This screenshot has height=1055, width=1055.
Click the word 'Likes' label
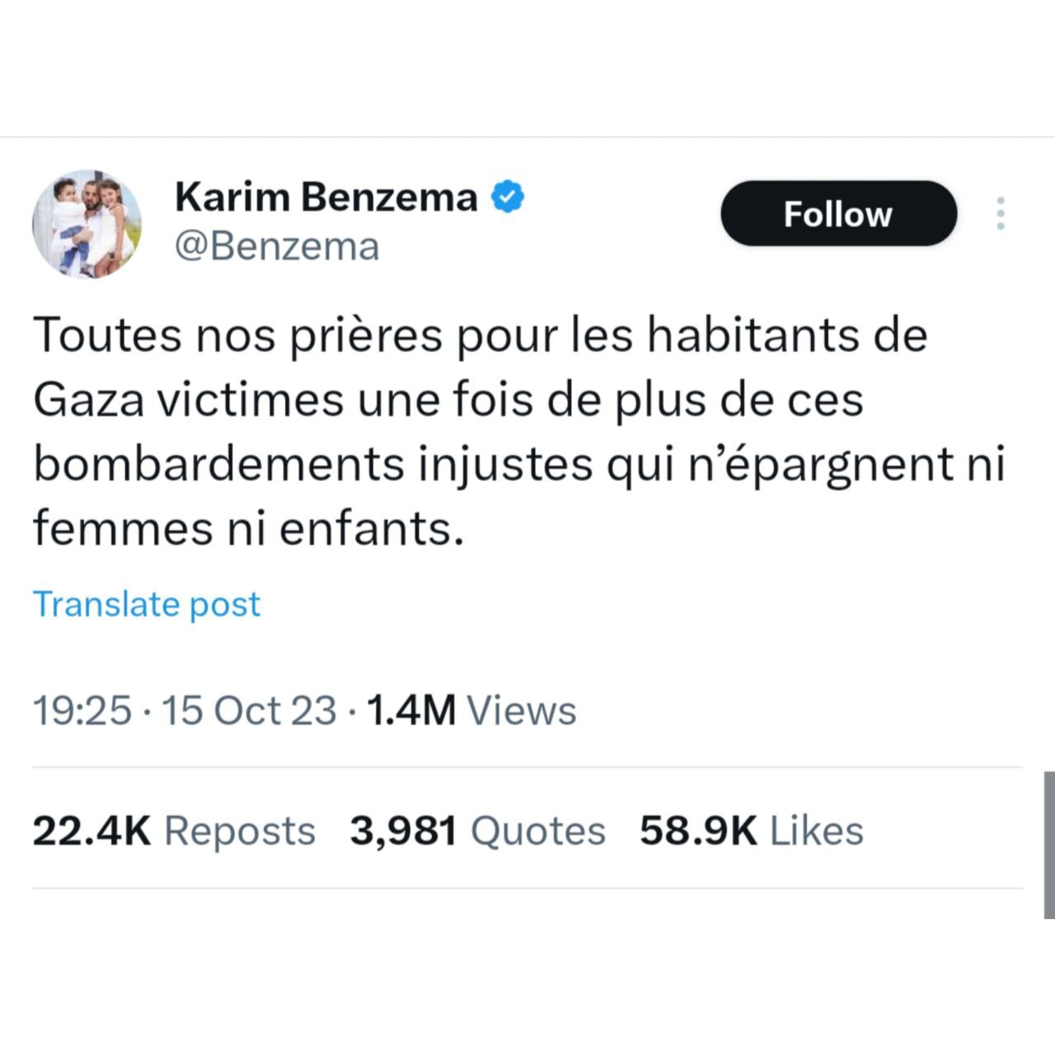(x=816, y=831)
